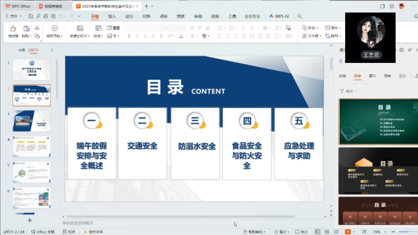The width and height of the screenshot is (418, 235).
Task: Open the 形状 shapes dropdown
Action: pyautogui.click(x=310, y=28)
